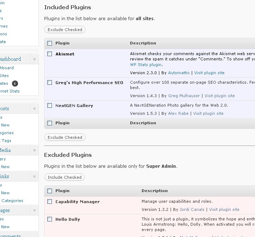The width and height of the screenshot is (255, 237).
Task: Click Plugin column header in Included Plugins
Action: tap(63, 43)
